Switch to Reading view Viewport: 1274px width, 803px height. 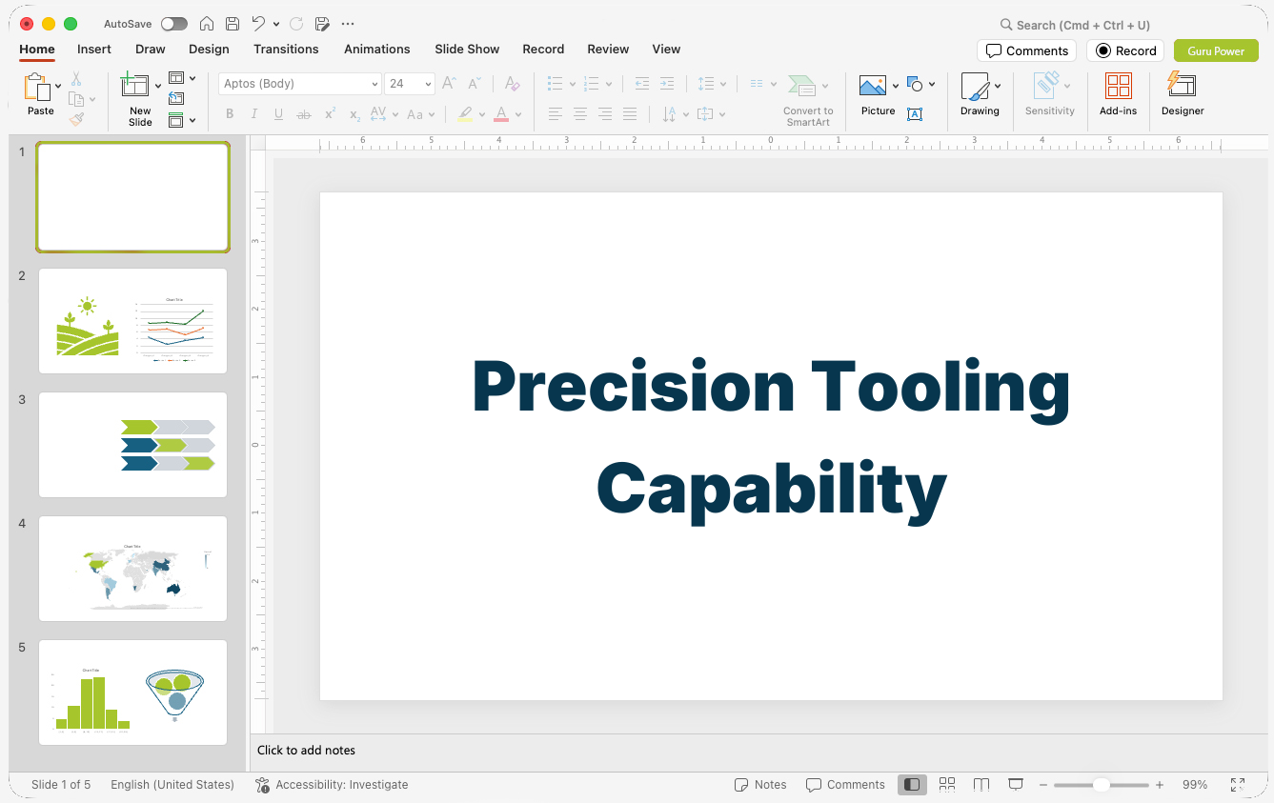click(981, 785)
